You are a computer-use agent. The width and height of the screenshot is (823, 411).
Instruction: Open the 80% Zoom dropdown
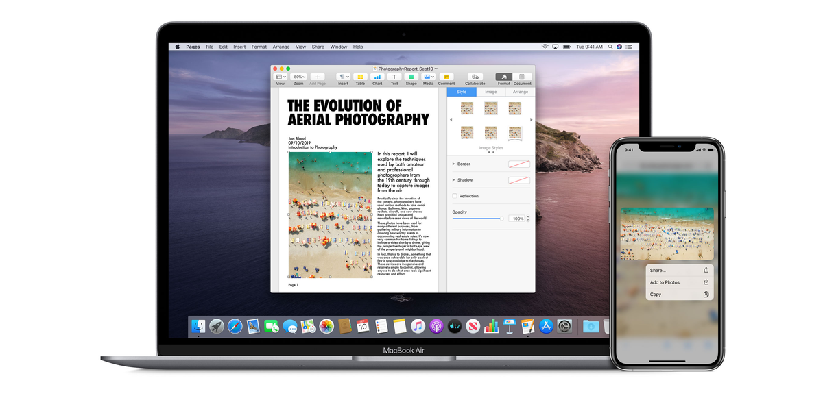[x=298, y=76]
